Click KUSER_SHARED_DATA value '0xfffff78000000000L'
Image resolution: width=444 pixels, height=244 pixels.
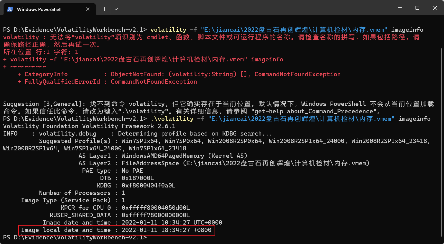tap(156, 215)
